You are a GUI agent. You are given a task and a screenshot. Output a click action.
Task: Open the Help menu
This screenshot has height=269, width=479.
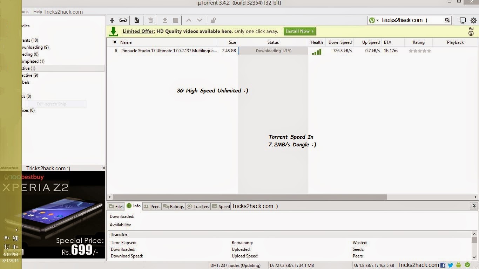(38, 12)
